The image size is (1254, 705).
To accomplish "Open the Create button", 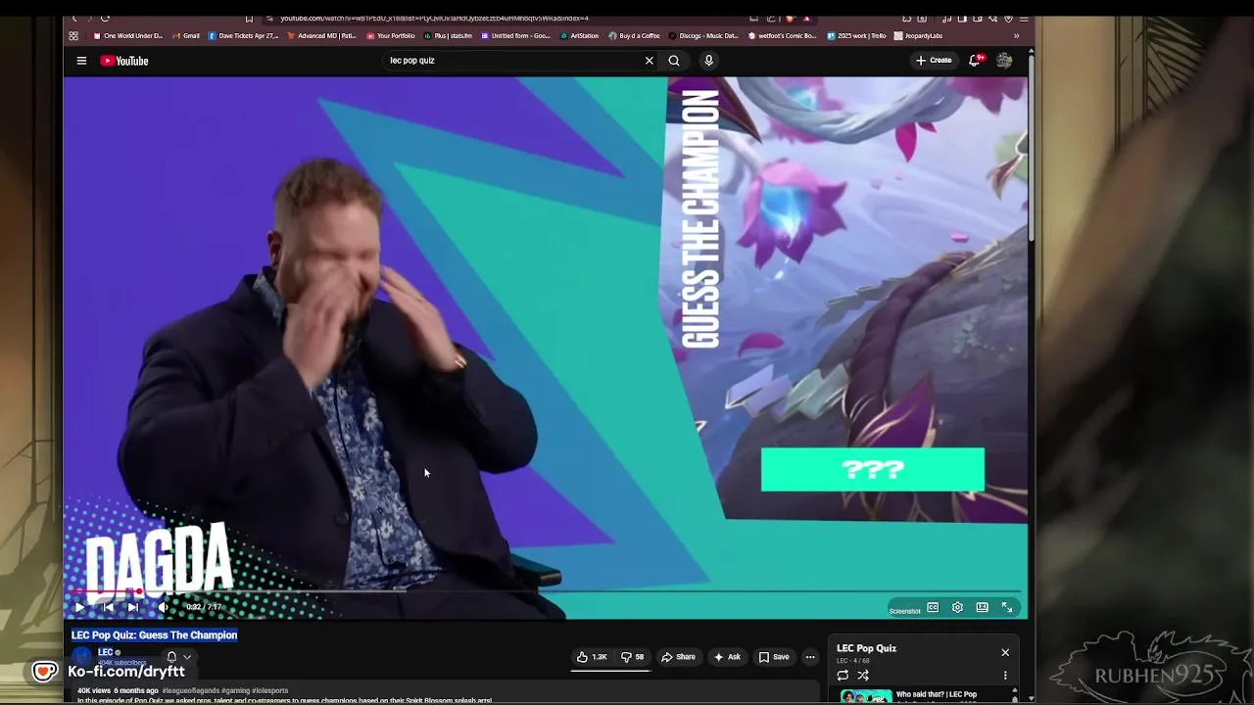I will tap(934, 61).
